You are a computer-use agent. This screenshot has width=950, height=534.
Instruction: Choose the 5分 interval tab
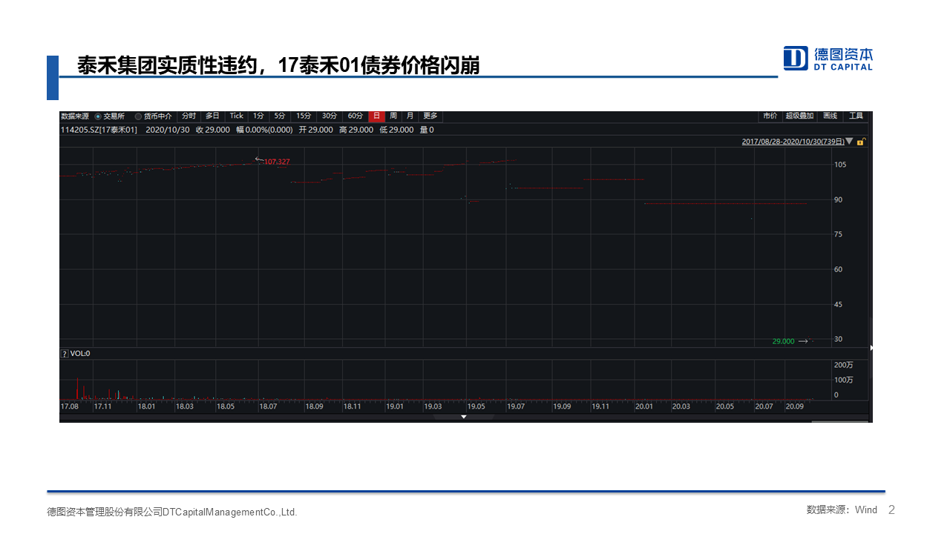click(279, 116)
